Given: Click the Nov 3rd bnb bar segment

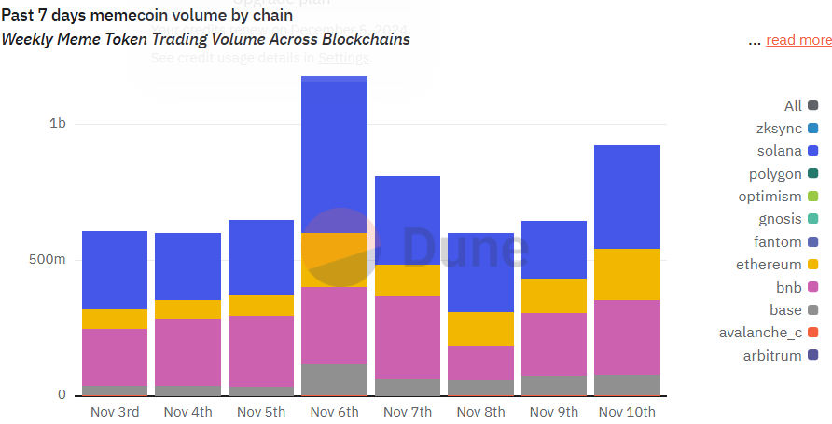Looking at the screenshot, I should coord(115,356).
